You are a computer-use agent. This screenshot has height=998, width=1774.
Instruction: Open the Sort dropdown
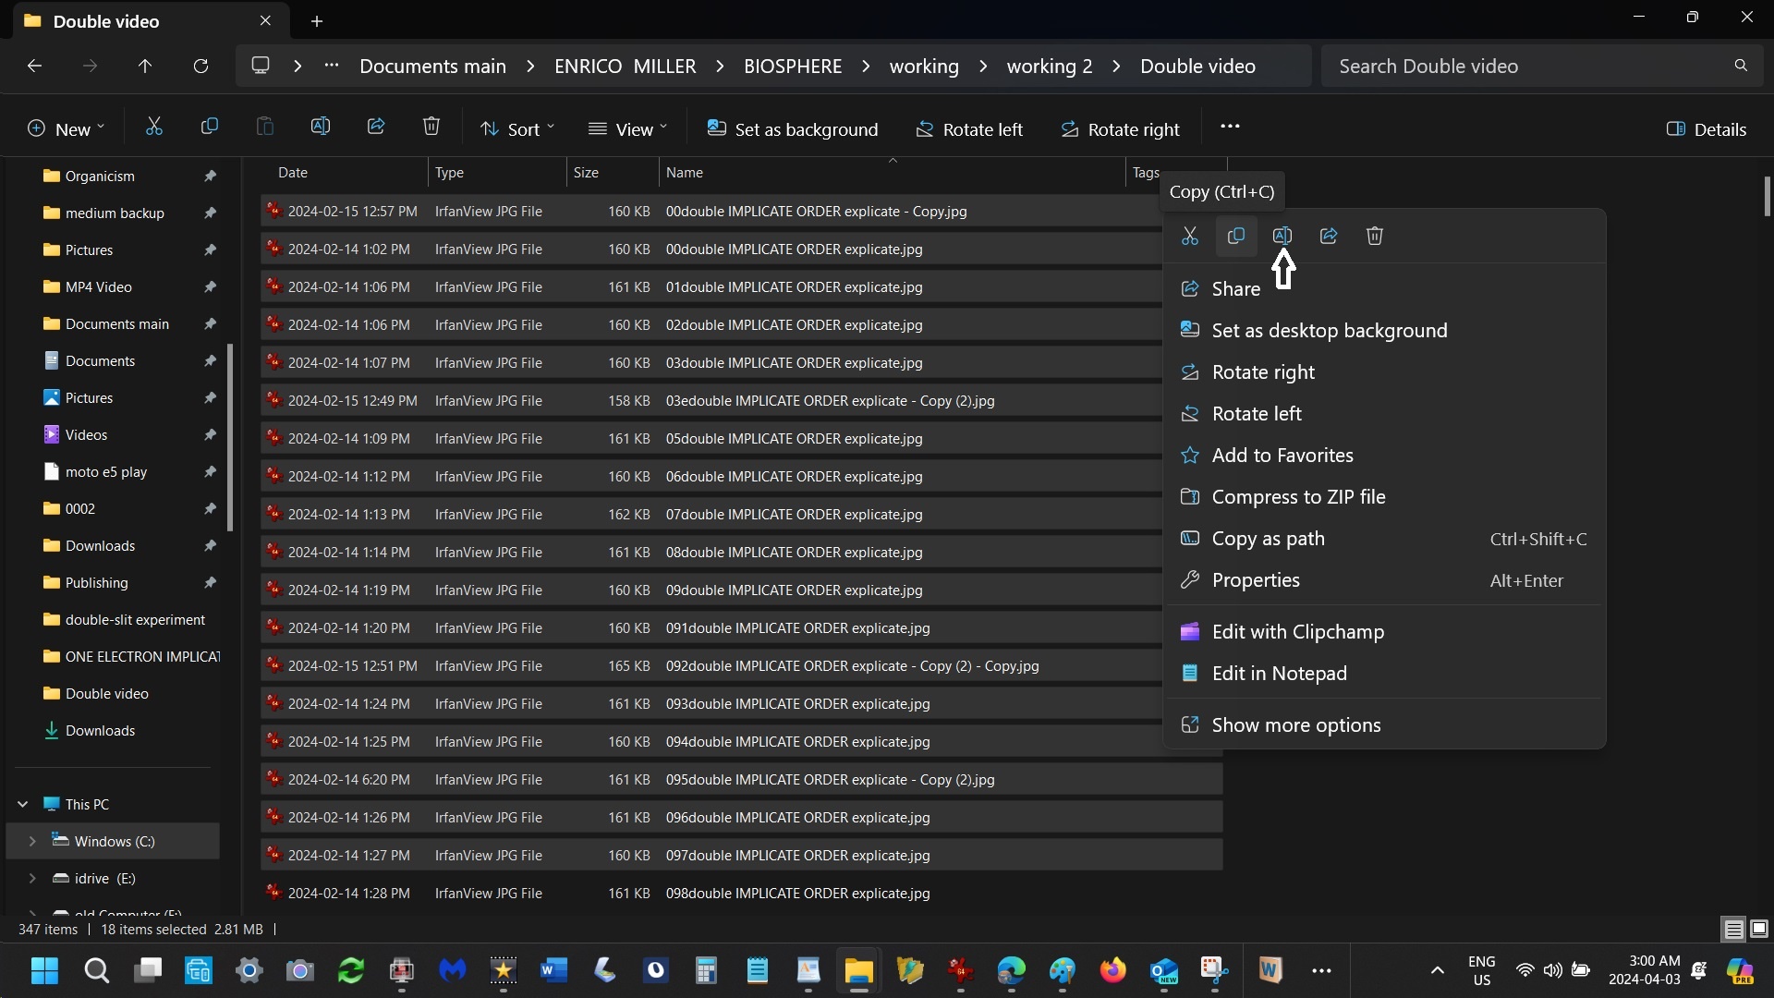click(517, 128)
